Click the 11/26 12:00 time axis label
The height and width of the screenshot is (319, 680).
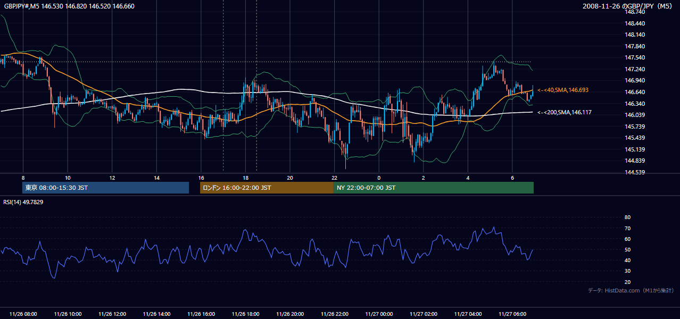pyautogui.click(x=112, y=314)
